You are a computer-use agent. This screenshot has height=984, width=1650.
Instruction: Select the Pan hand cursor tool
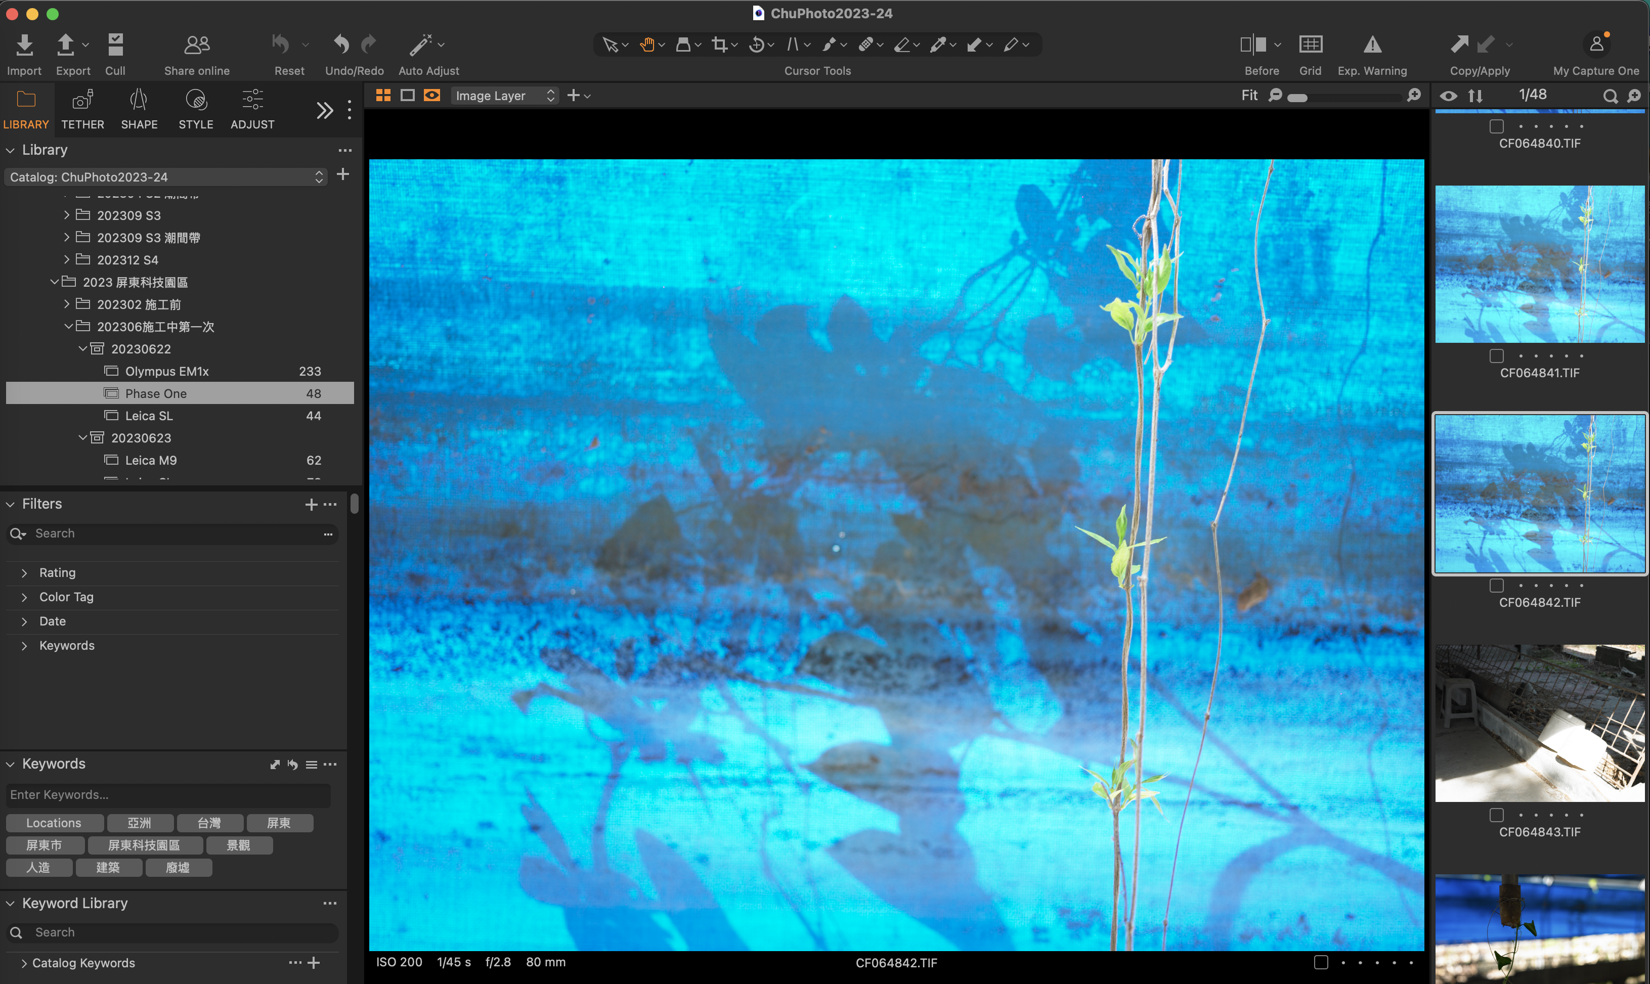click(x=646, y=45)
